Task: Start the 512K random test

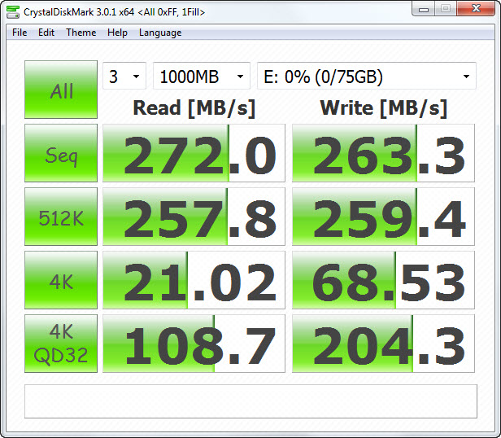Action: (x=61, y=217)
